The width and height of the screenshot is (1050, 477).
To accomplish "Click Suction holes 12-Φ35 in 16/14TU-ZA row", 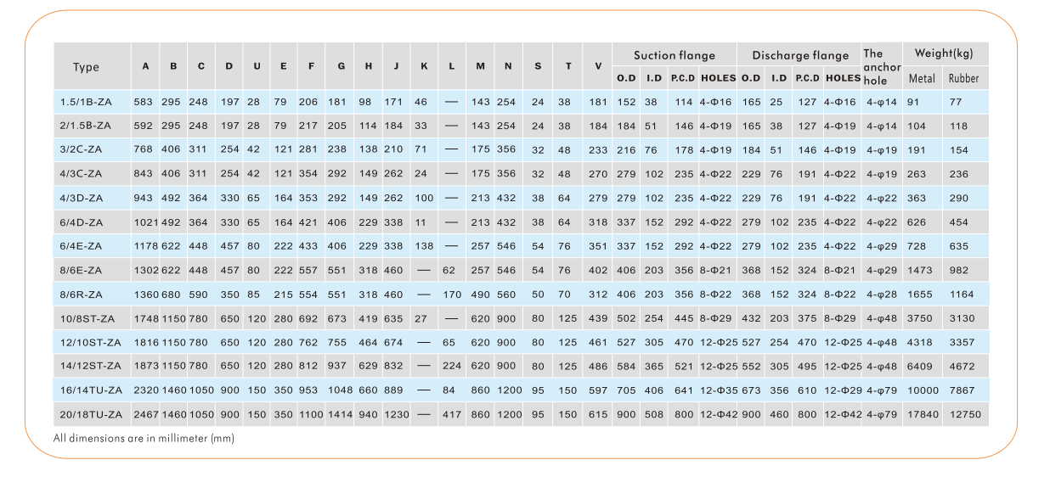I will tap(718, 391).
